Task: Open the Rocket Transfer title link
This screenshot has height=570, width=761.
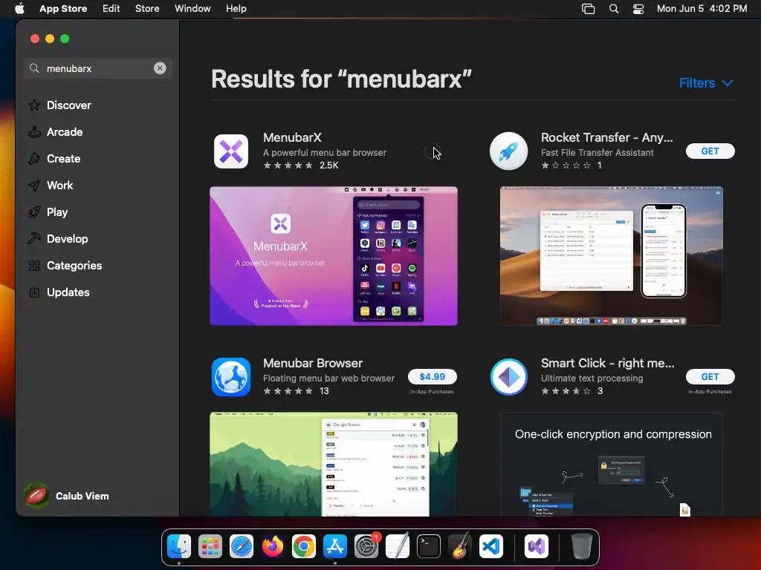Action: pyautogui.click(x=606, y=137)
